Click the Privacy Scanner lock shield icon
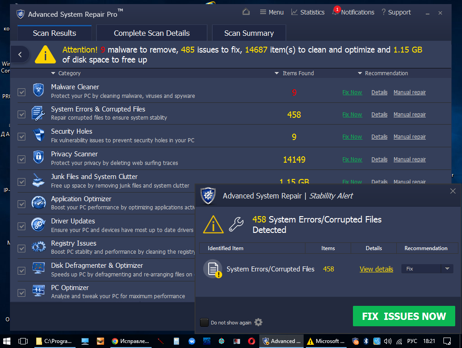Viewport: 462px width, 348px height. pyautogui.click(x=38, y=157)
